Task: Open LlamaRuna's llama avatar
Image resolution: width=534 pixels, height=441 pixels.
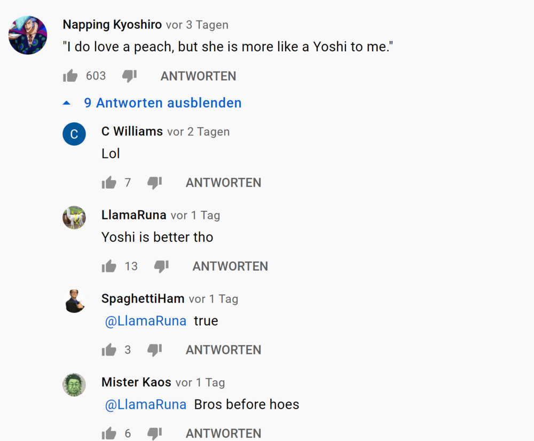Action: tap(74, 218)
